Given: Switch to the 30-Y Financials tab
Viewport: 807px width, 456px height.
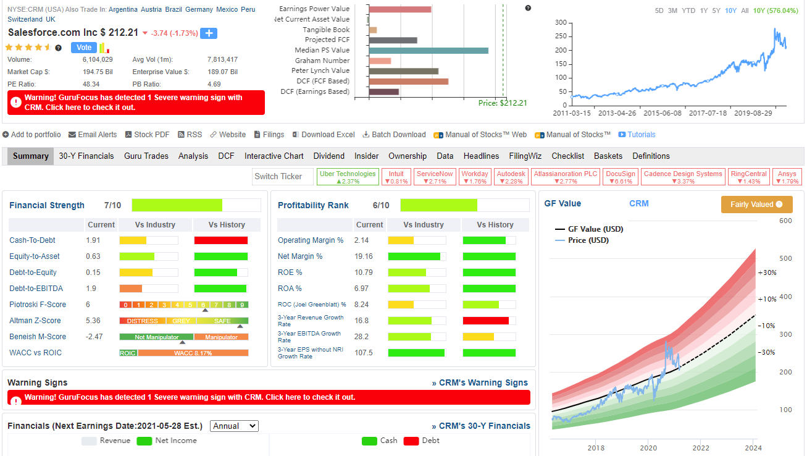Looking at the screenshot, I should [86, 156].
